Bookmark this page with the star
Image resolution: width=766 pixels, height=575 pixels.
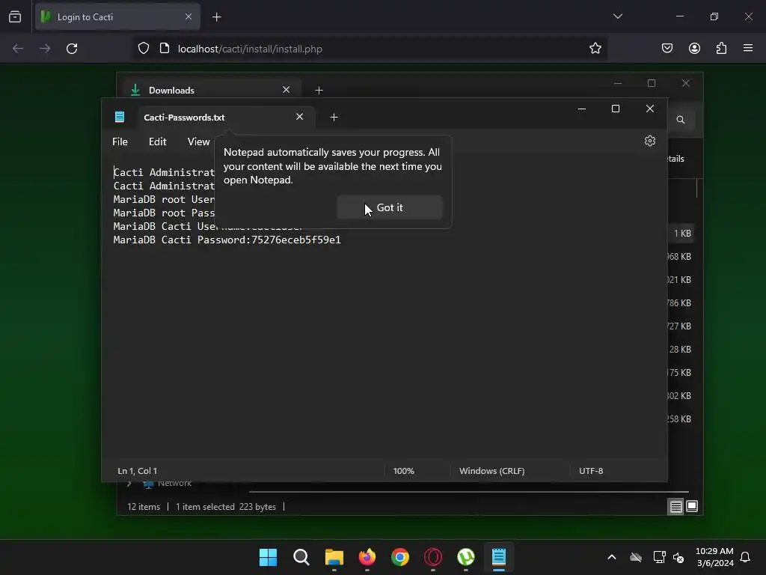(595, 49)
